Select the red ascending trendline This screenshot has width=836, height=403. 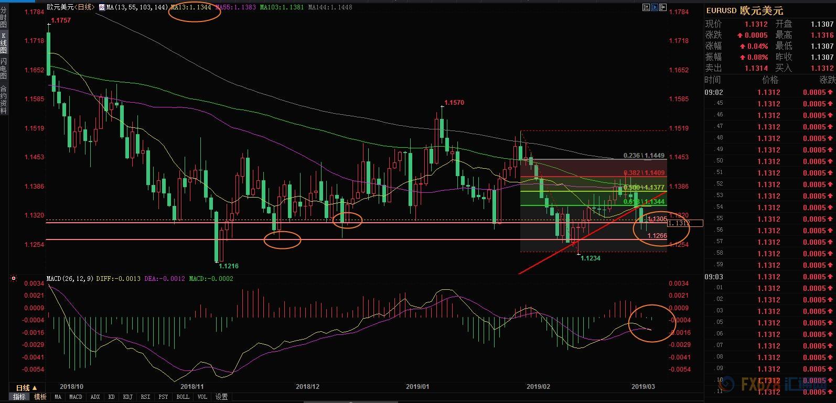click(593, 233)
